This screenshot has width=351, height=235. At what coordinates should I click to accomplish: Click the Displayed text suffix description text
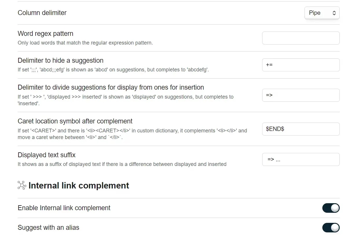pyautogui.click(x=122, y=164)
